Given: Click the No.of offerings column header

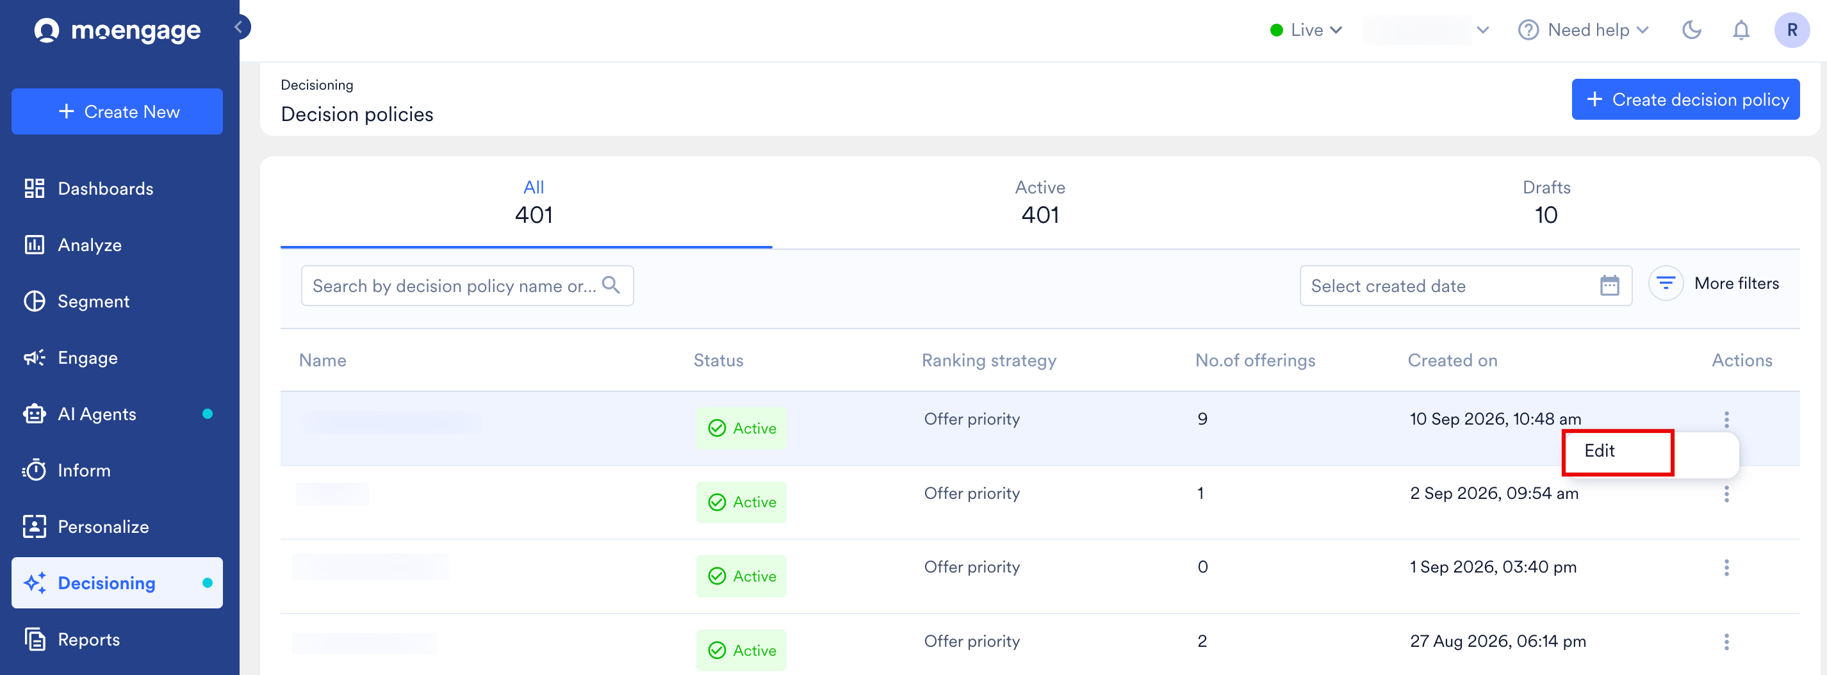Looking at the screenshot, I should tap(1255, 360).
